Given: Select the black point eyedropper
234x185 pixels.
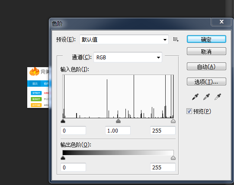Looking at the screenshot, I should click(195, 97).
